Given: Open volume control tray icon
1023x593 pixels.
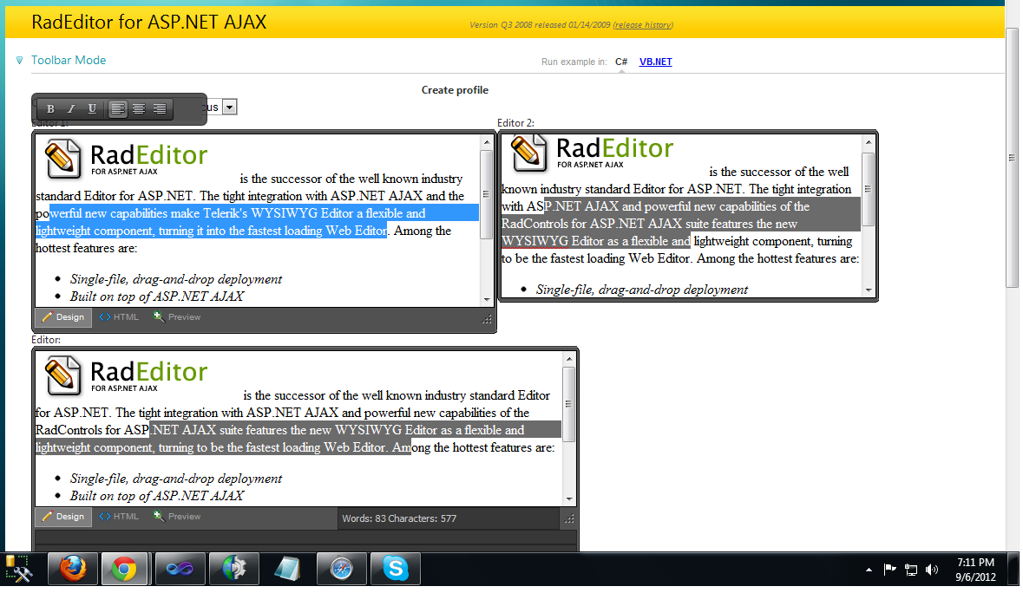Looking at the screenshot, I should click(x=932, y=570).
